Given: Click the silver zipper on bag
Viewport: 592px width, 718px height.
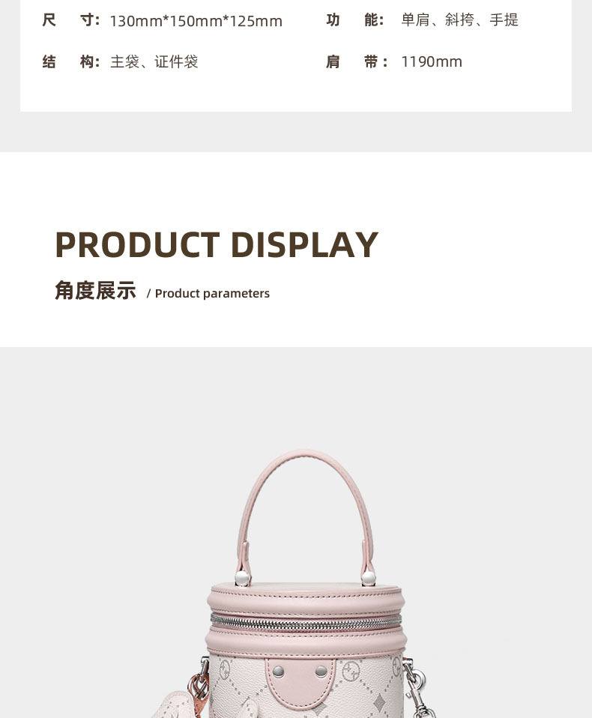Looking at the screenshot, I should (306, 621).
